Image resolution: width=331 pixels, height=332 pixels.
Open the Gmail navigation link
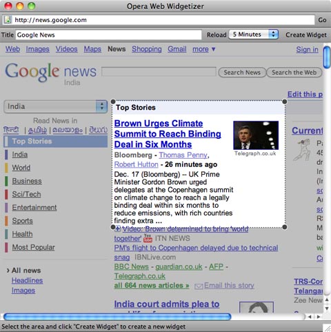pyautogui.click(x=177, y=49)
